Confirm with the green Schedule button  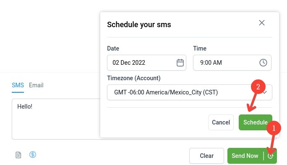(256, 122)
